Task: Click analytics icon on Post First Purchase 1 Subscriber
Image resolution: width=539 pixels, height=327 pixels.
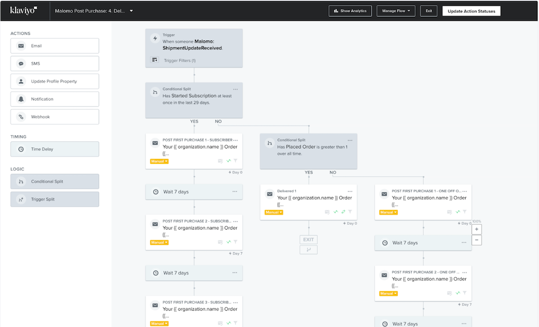Action: point(229,161)
